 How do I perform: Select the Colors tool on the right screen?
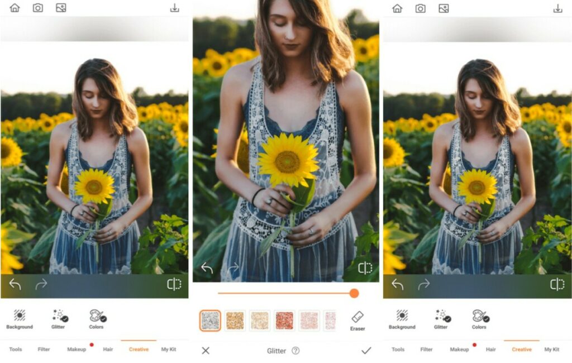point(480,319)
